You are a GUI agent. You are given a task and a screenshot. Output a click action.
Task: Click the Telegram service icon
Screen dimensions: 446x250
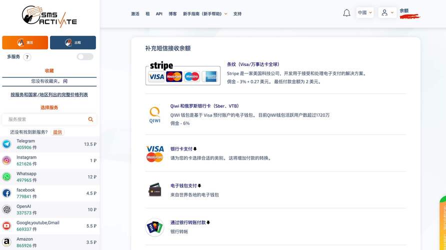click(6, 144)
